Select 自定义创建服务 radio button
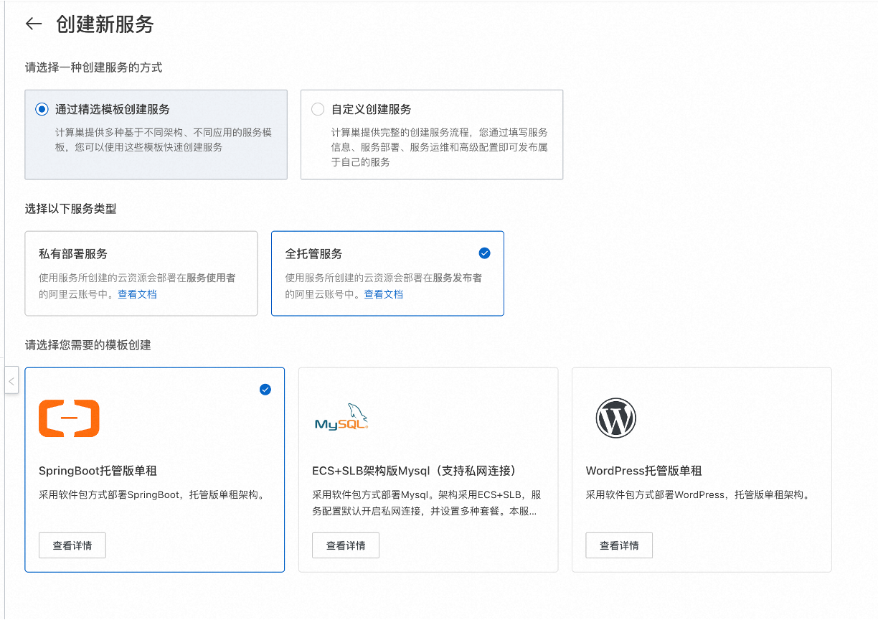 pos(318,110)
